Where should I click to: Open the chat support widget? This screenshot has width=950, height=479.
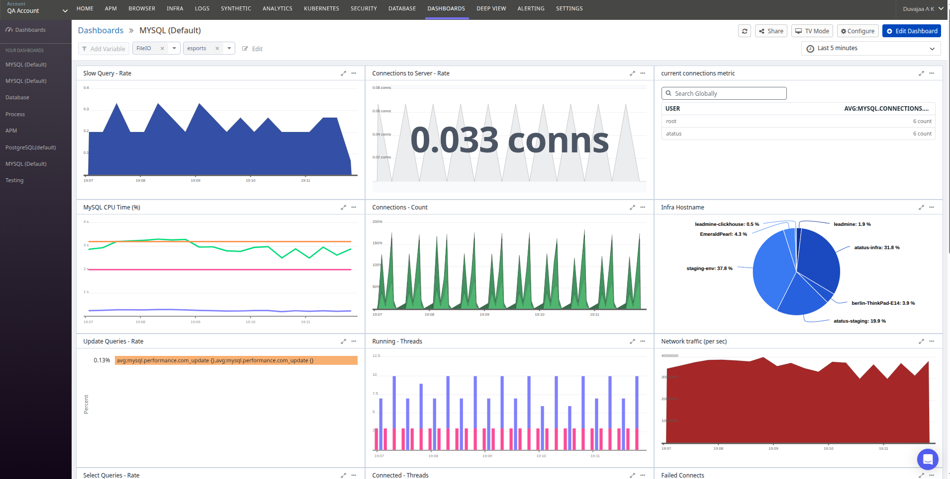point(927,459)
